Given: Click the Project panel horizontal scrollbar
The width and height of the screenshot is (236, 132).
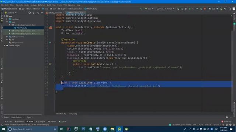Looking at the screenshot, I should (22, 115).
